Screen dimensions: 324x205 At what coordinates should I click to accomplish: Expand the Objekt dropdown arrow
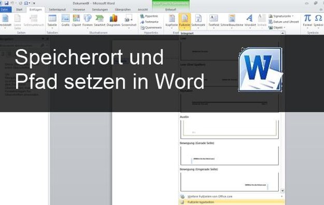tap(285, 27)
